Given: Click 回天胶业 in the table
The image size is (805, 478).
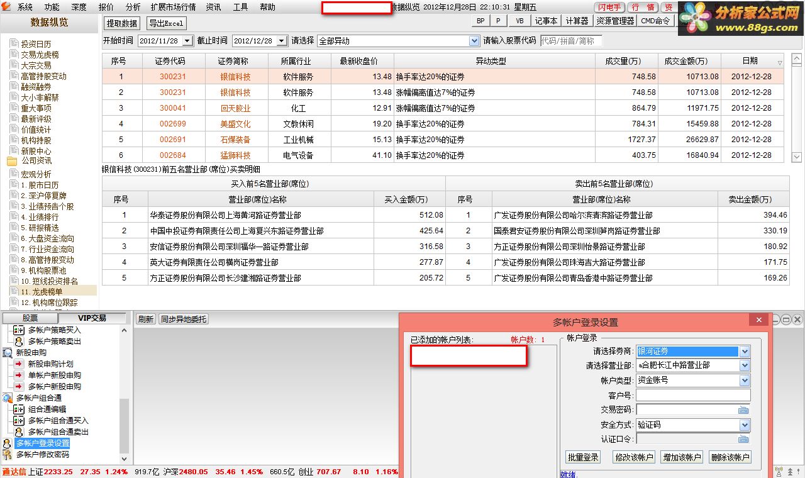Looking at the screenshot, I should (x=235, y=108).
